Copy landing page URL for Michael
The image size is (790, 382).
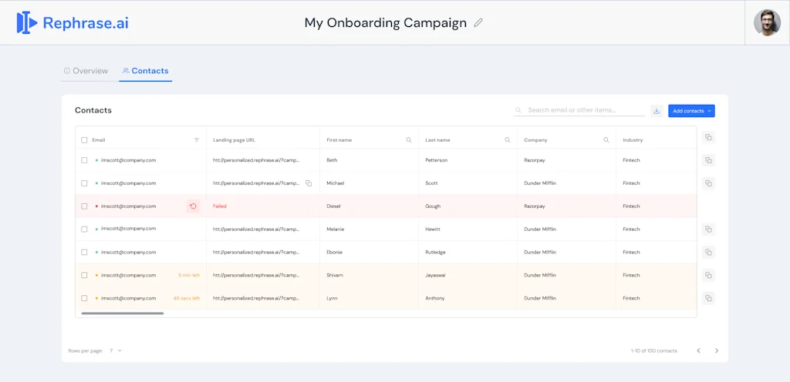pyautogui.click(x=309, y=183)
